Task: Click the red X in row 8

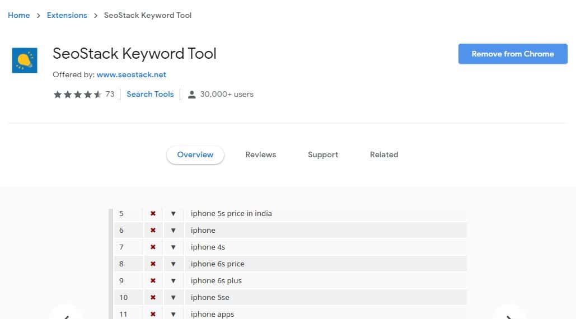Action: tap(153, 264)
